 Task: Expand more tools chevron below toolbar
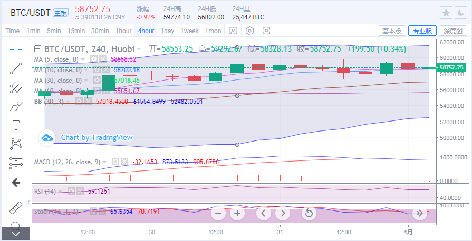(16, 234)
